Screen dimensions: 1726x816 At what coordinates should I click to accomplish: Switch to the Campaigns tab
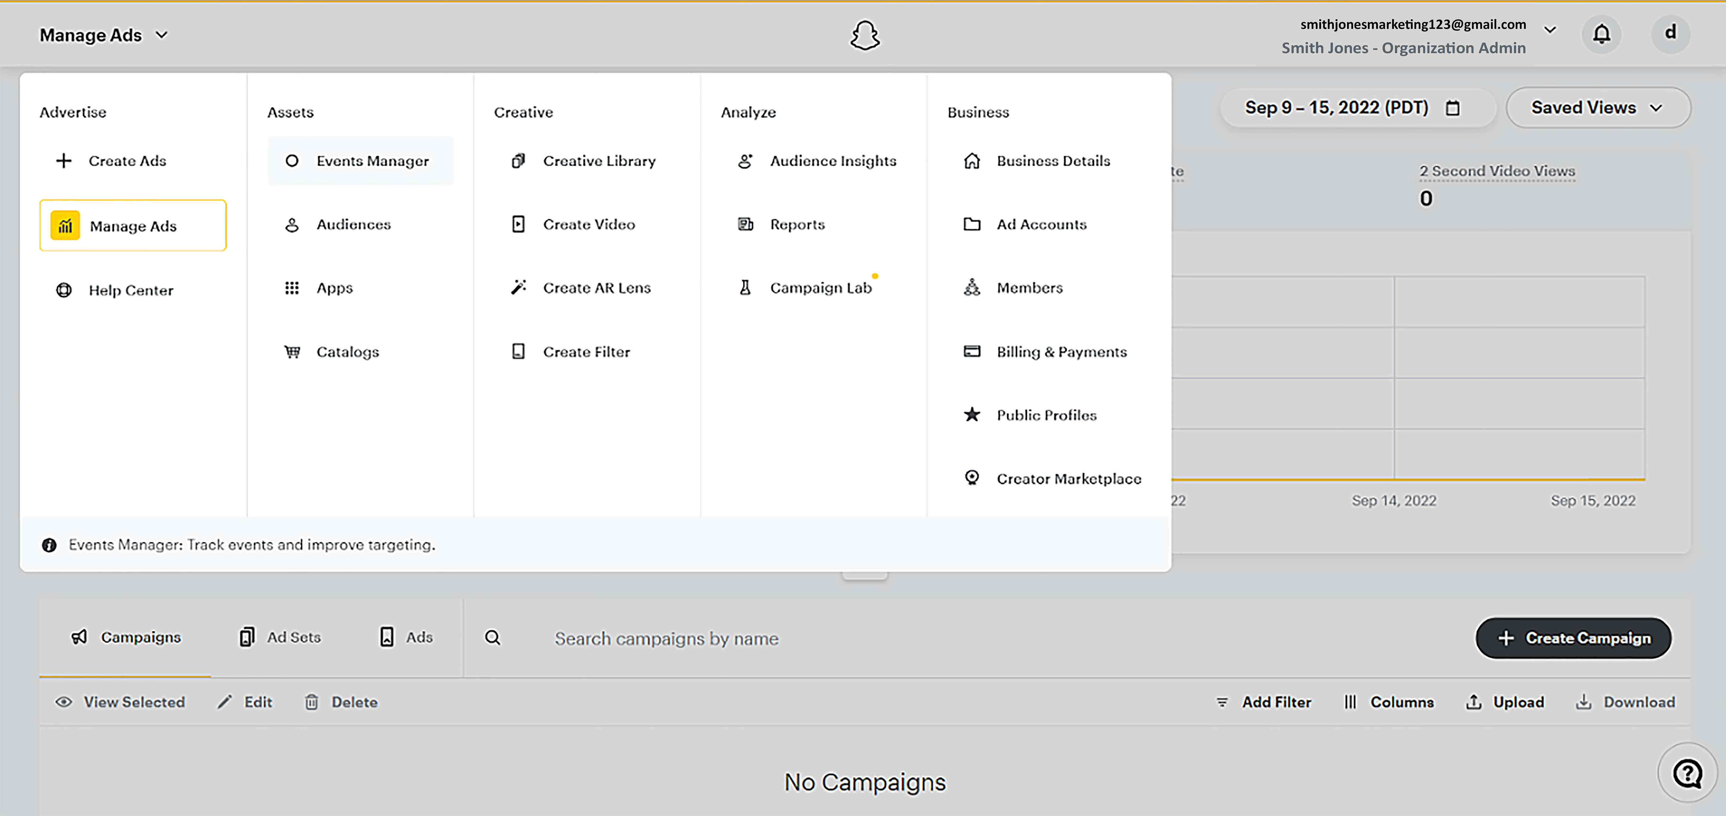tap(126, 637)
